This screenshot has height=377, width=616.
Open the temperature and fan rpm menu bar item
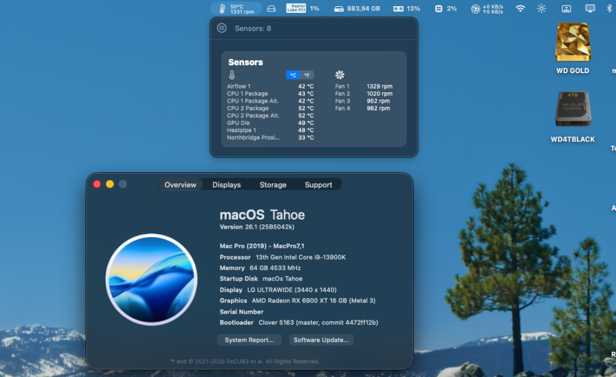237,9
